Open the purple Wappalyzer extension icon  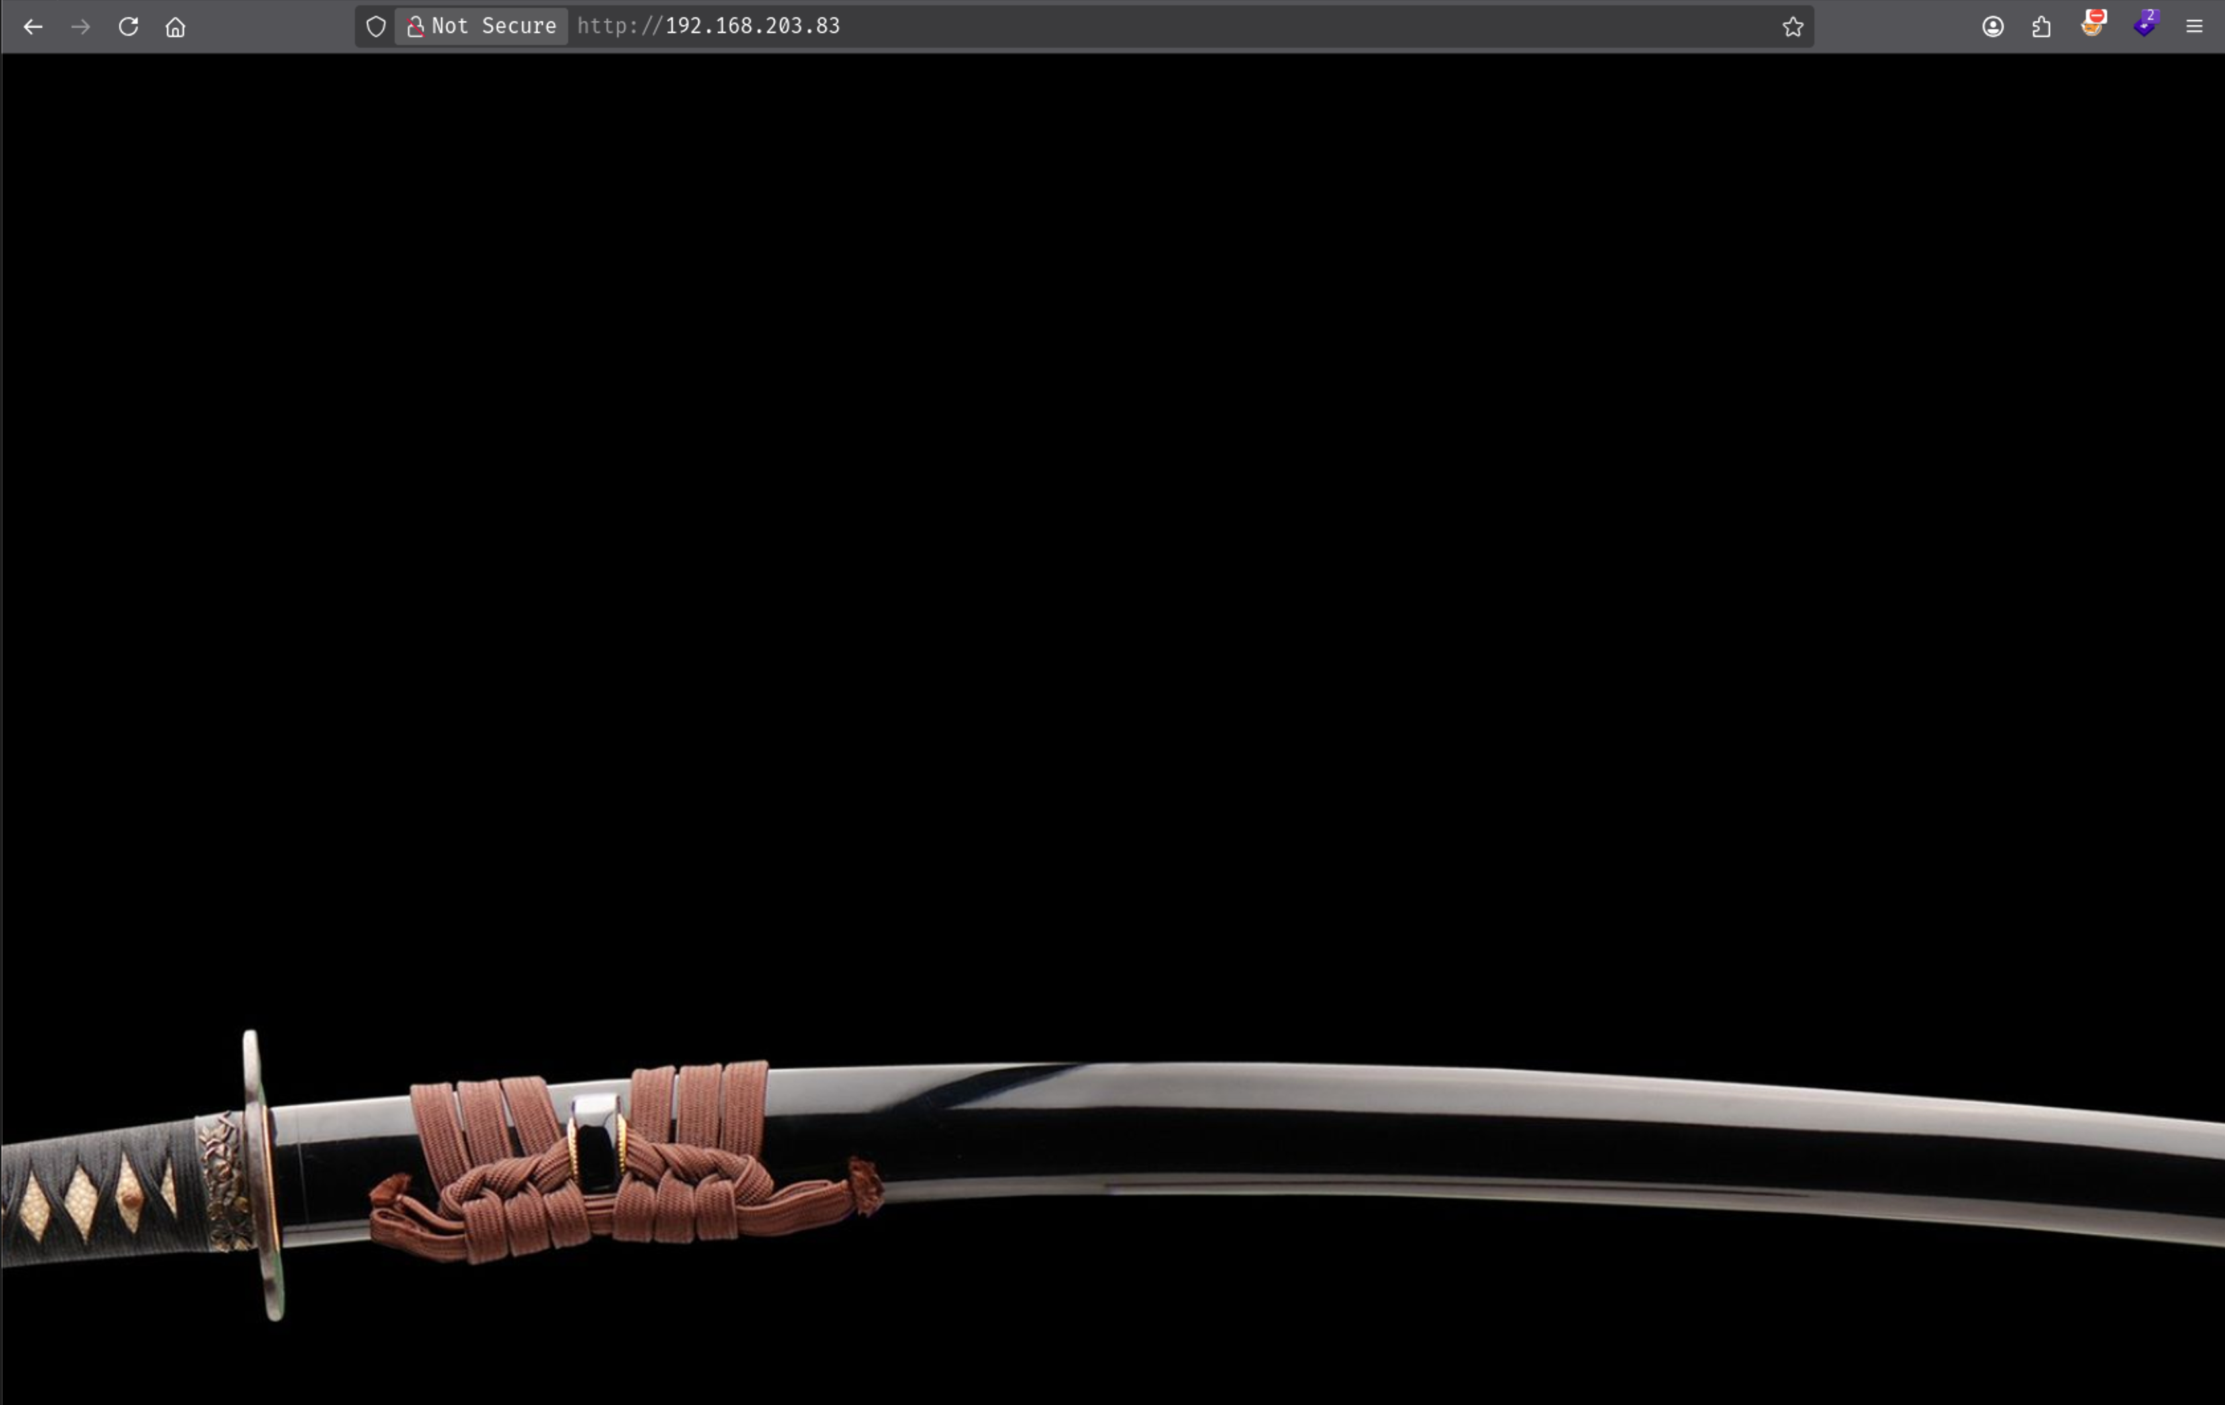pyautogui.click(x=2145, y=24)
